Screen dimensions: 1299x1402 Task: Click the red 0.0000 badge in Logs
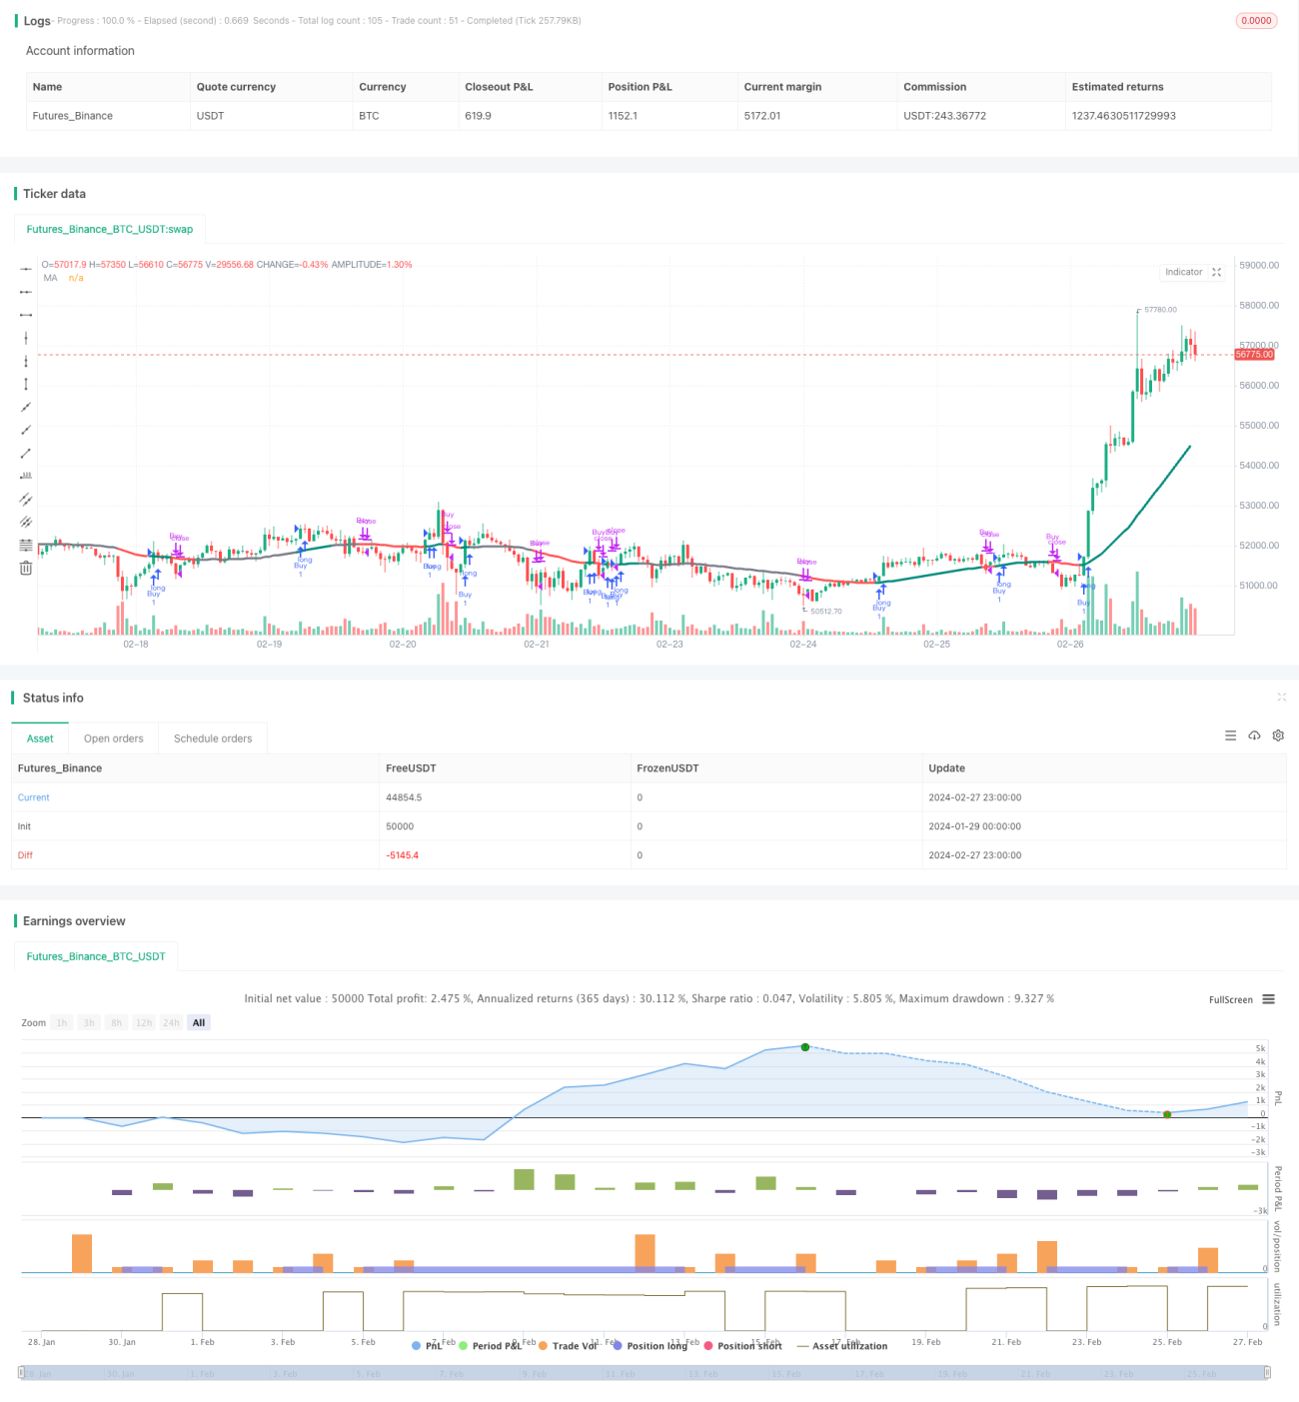[1256, 20]
